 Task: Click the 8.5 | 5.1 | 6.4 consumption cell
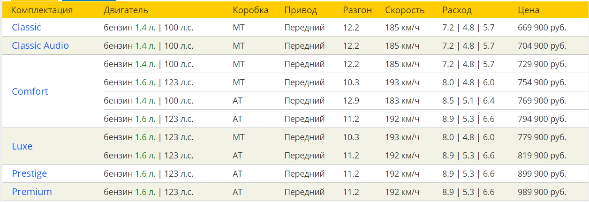pos(468,100)
